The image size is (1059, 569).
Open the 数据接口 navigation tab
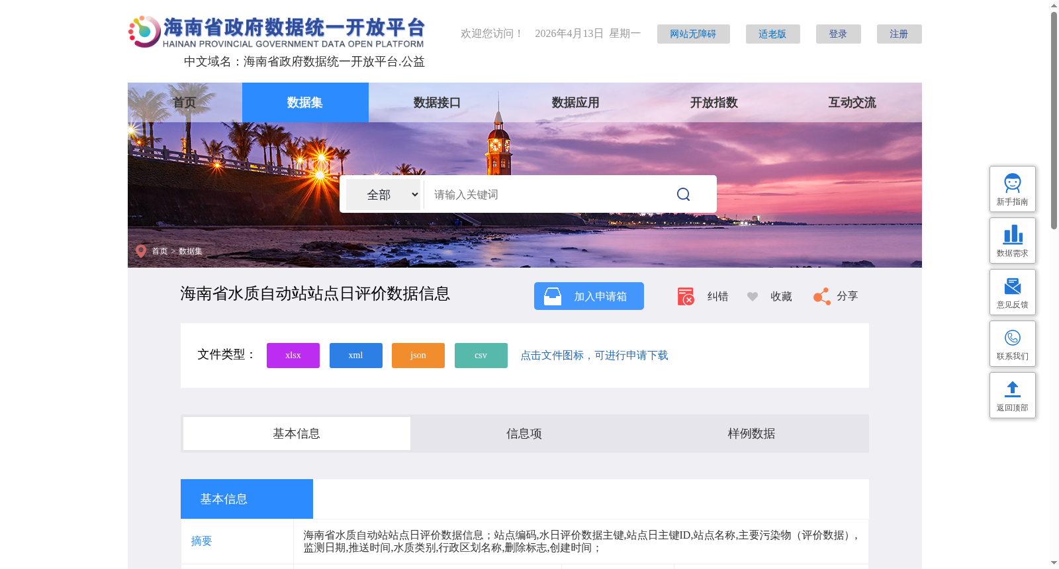(437, 102)
